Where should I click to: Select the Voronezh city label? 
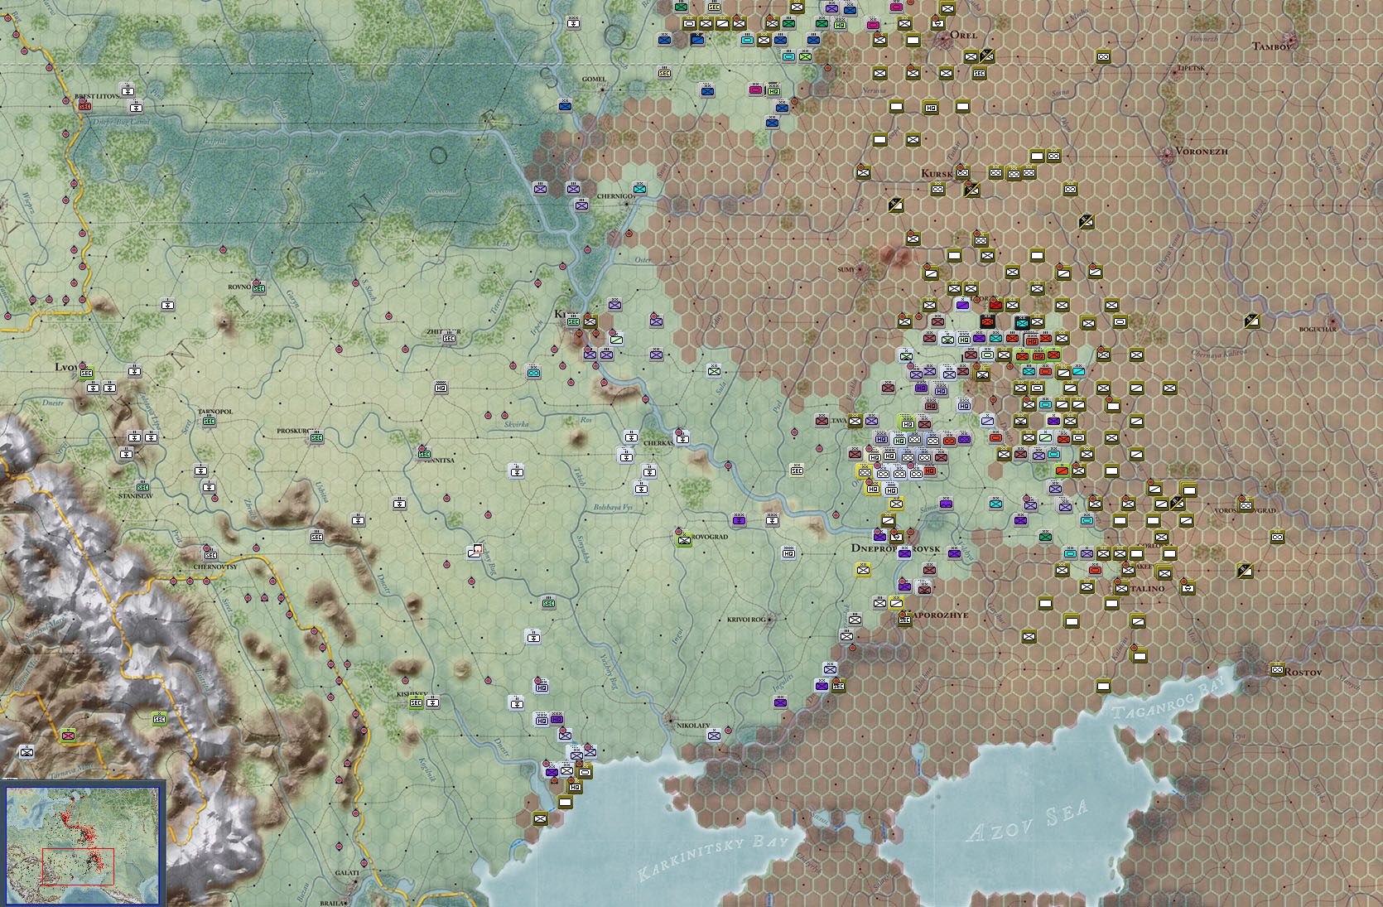point(1202,152)
